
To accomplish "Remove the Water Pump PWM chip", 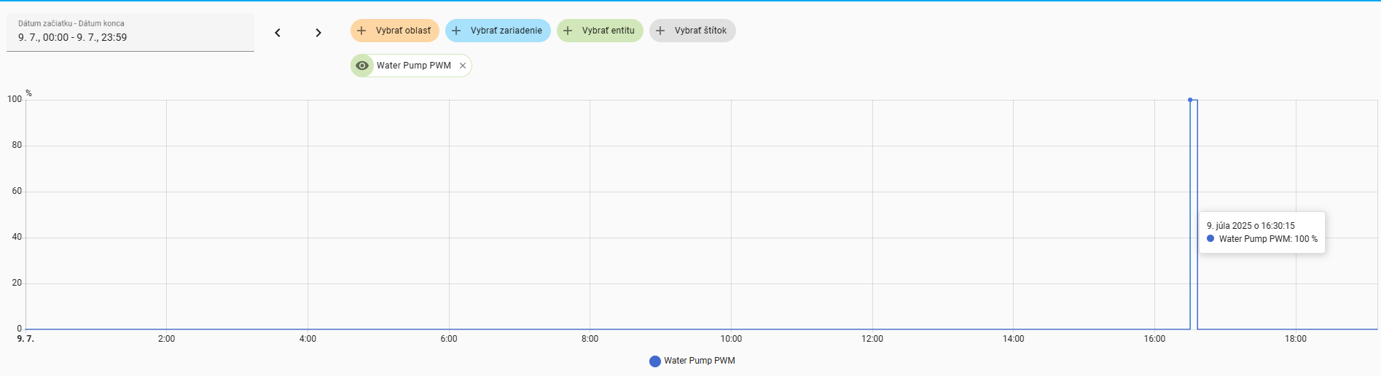I will click(463, 66).
